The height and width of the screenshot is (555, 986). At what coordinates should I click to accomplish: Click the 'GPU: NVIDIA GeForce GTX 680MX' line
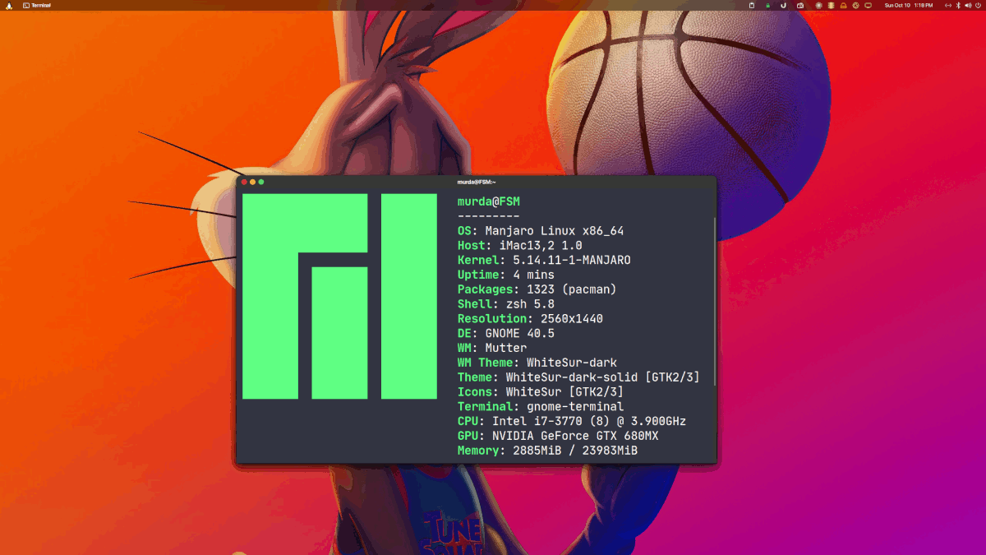click(x=558, y=436)
